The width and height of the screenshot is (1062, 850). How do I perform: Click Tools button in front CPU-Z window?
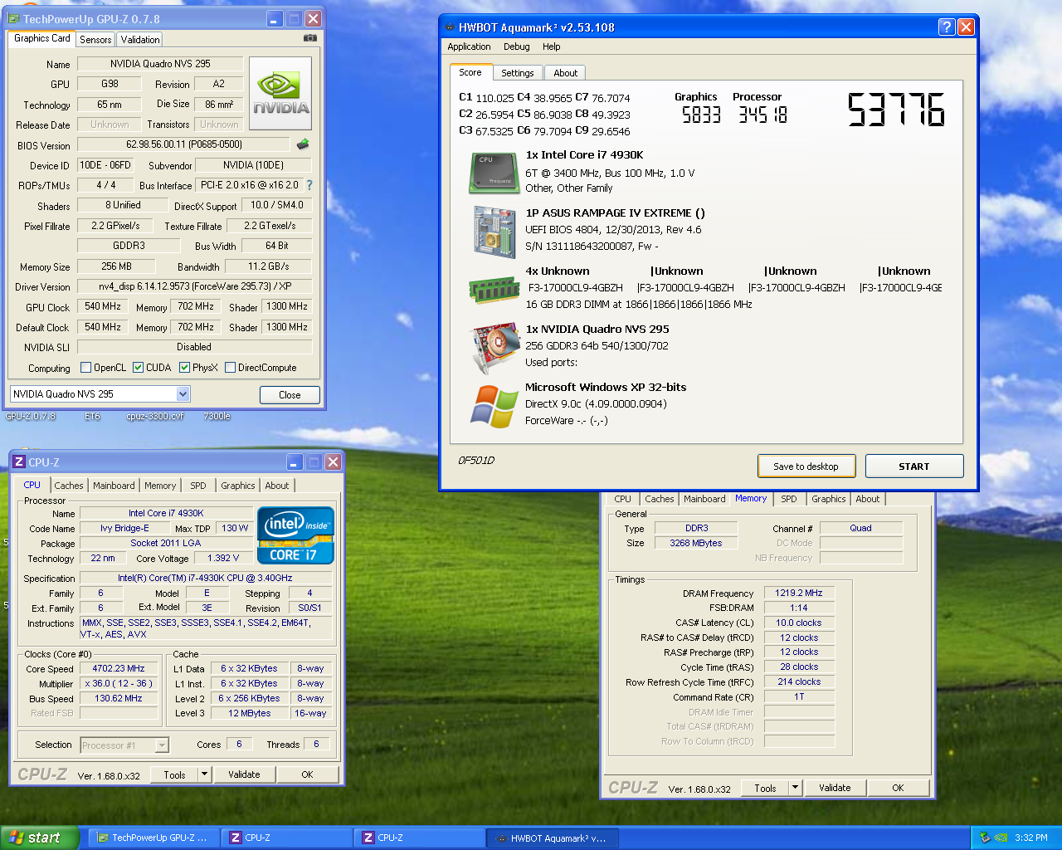pos(174,774)
